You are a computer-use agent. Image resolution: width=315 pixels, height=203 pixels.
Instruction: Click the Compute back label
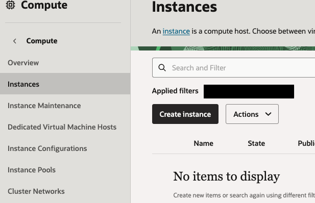click(42, 41)
